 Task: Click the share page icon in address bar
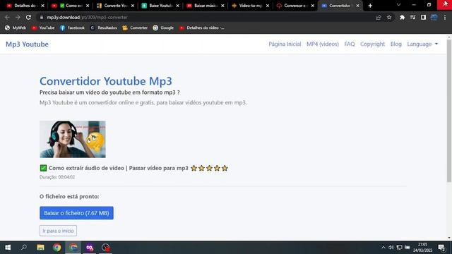click(379, 17)
